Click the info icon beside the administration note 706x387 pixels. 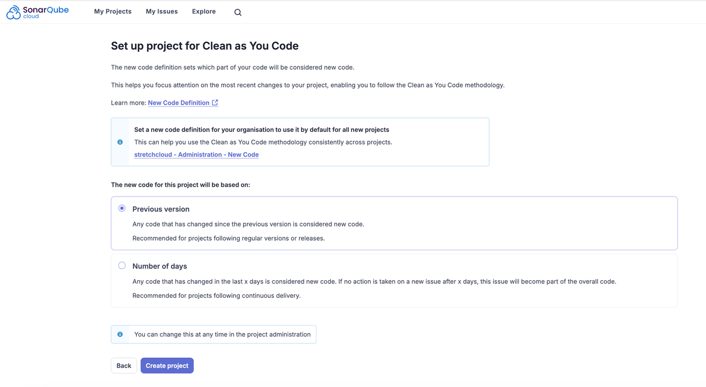120,334
